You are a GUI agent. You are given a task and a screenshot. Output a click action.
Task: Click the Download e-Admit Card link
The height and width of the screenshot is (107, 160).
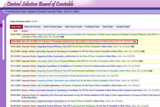pyautogui.click(x=90, y=76)
